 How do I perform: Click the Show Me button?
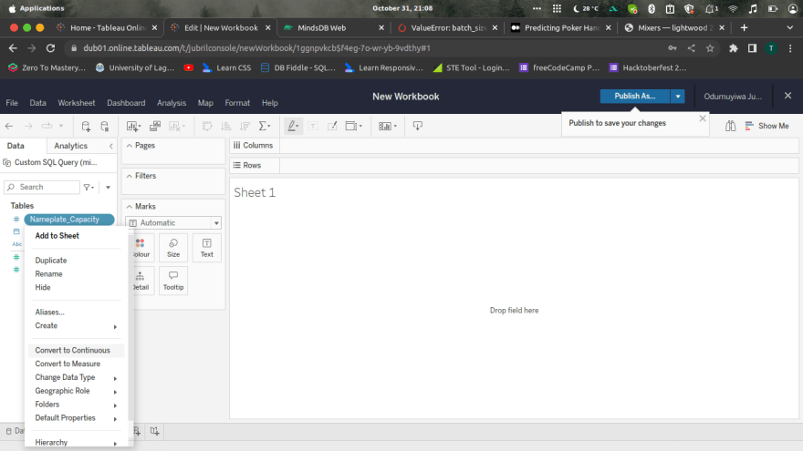[766, 126]
